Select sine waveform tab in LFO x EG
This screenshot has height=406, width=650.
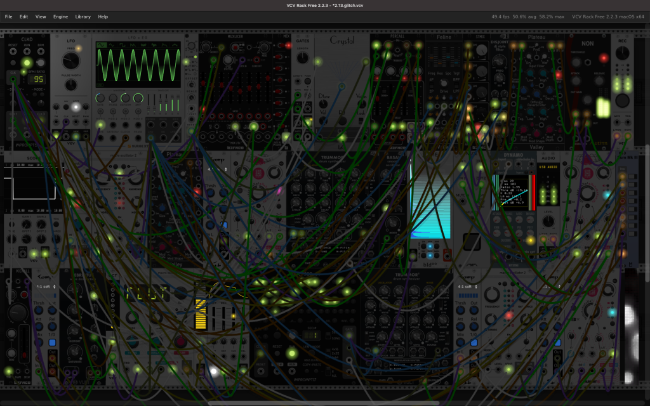[101, 45]
